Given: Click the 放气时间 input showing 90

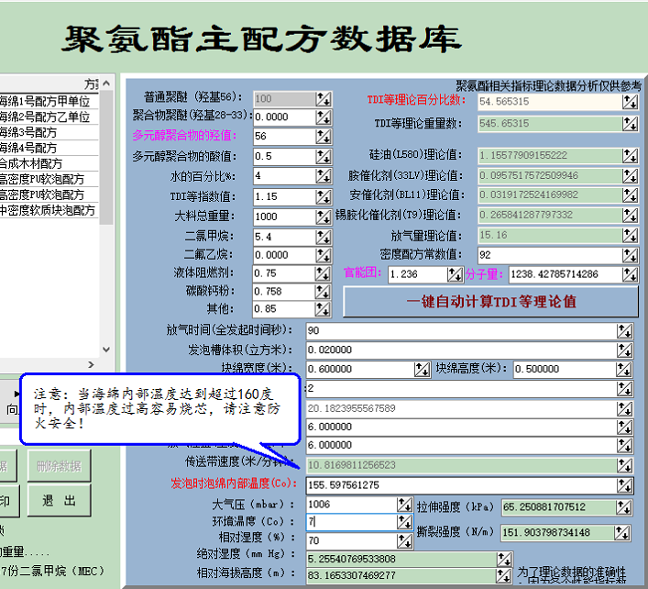Looking at the screenshot, I should 462,331.
